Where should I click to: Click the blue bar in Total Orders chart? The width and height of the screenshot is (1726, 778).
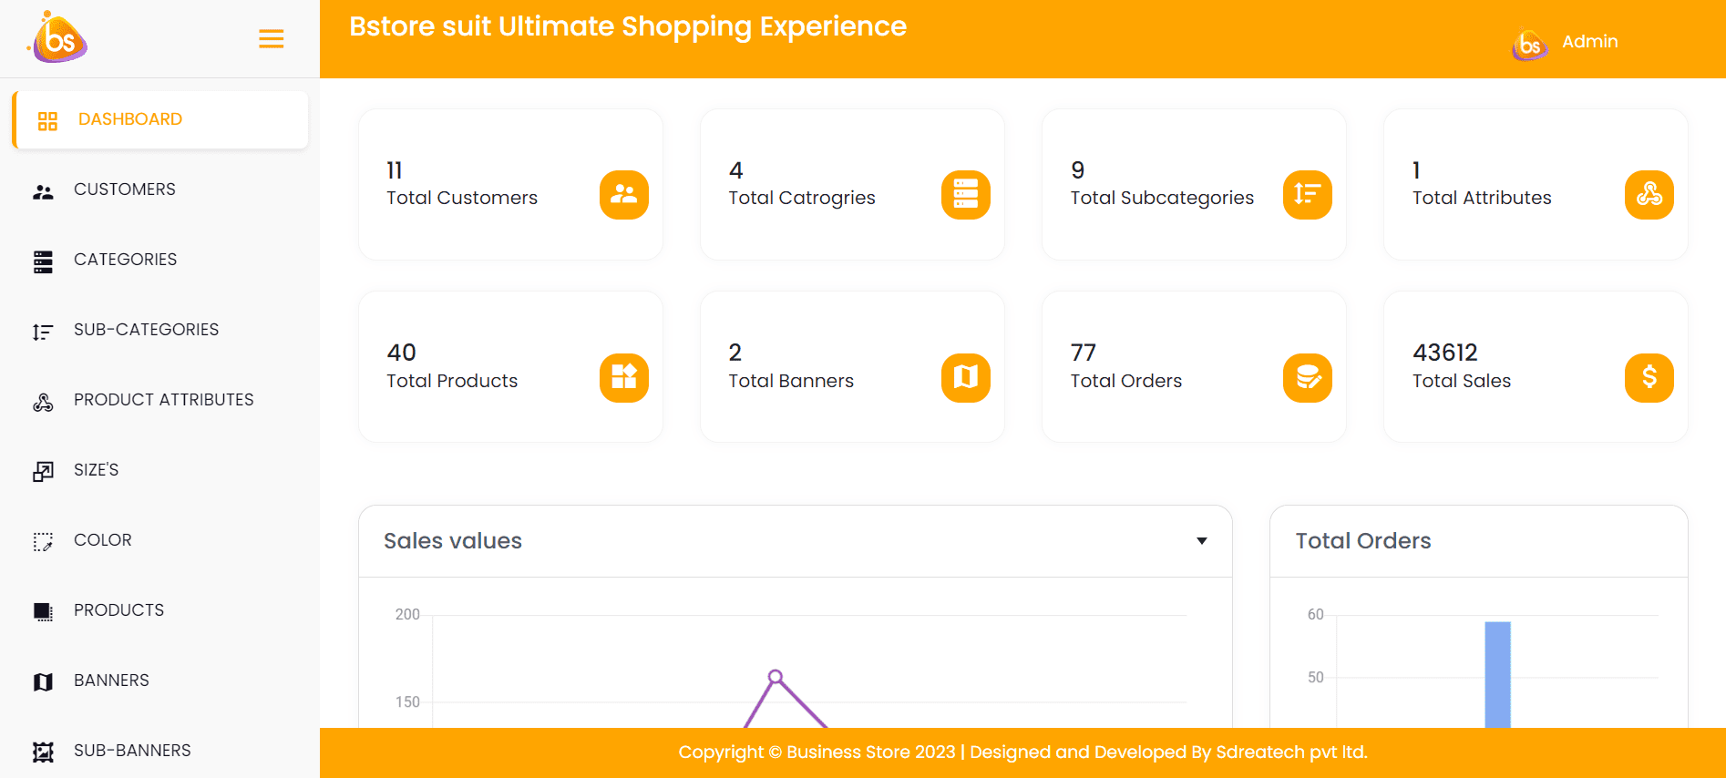pyautogui.click(x=1497, y=675)
